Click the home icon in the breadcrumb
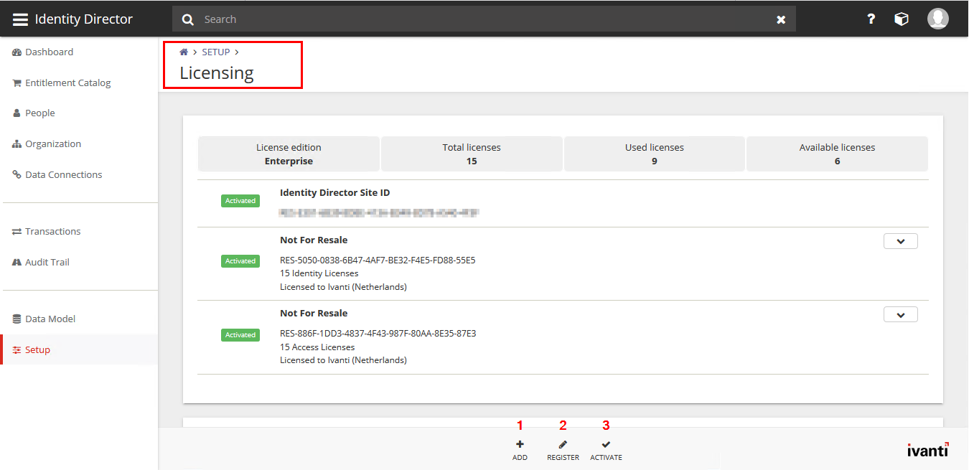This screenshot has height=470, width=969. point(183,51)
